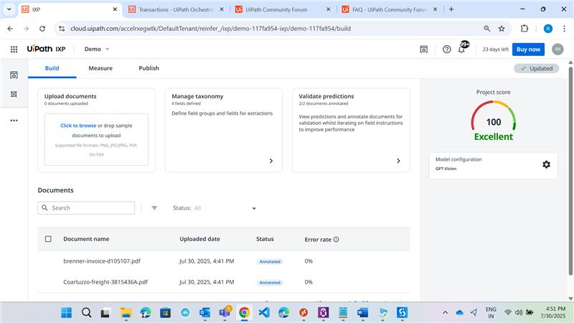Open the Chrome profile icon
The image size is (574, 323).
pyautogui.click(x=548, y=29)
